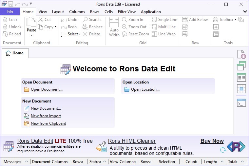The height and width of the screenshot is (166, 249).
Task: Toggle Line Wrap option
Action: point(163,34)
